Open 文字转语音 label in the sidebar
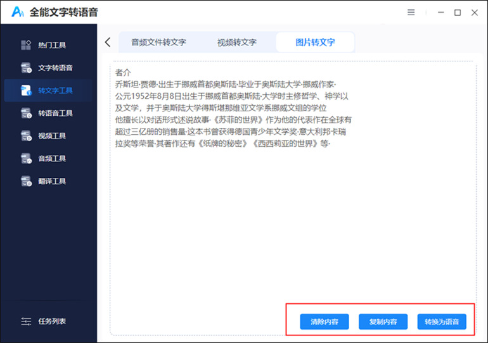Image resolution: width=488 pixels, height=343 pixels. pos(55,68)
